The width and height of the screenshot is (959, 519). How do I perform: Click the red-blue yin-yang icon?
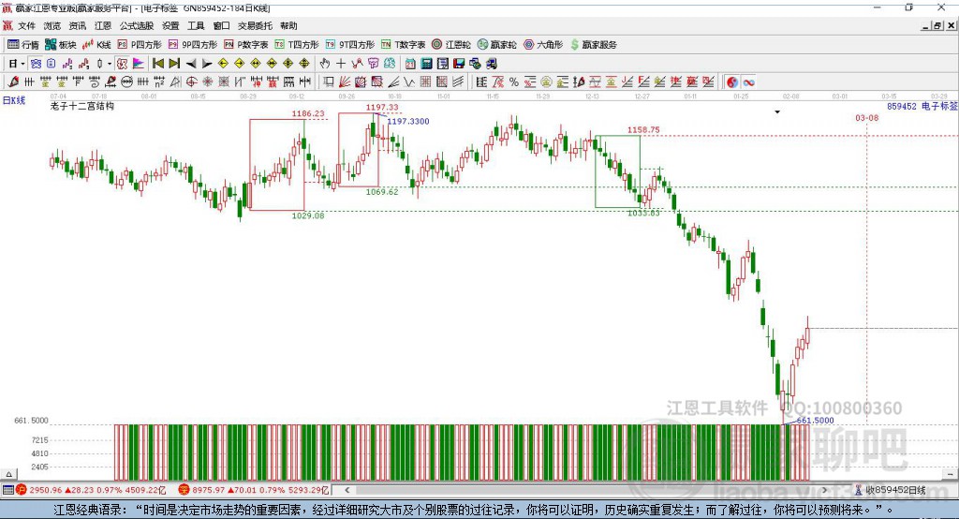[x=732, y=82]
